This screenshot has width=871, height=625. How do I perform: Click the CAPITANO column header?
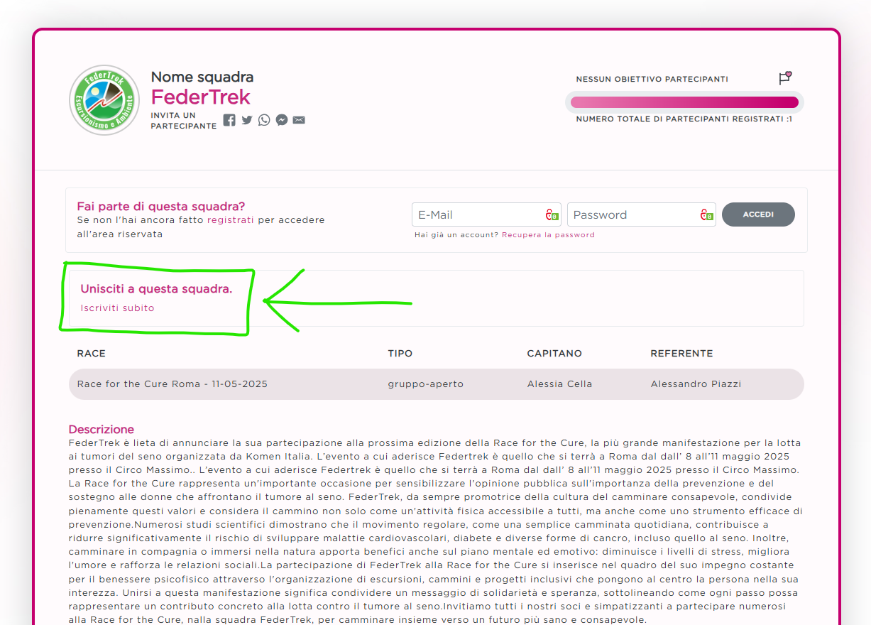554,353
